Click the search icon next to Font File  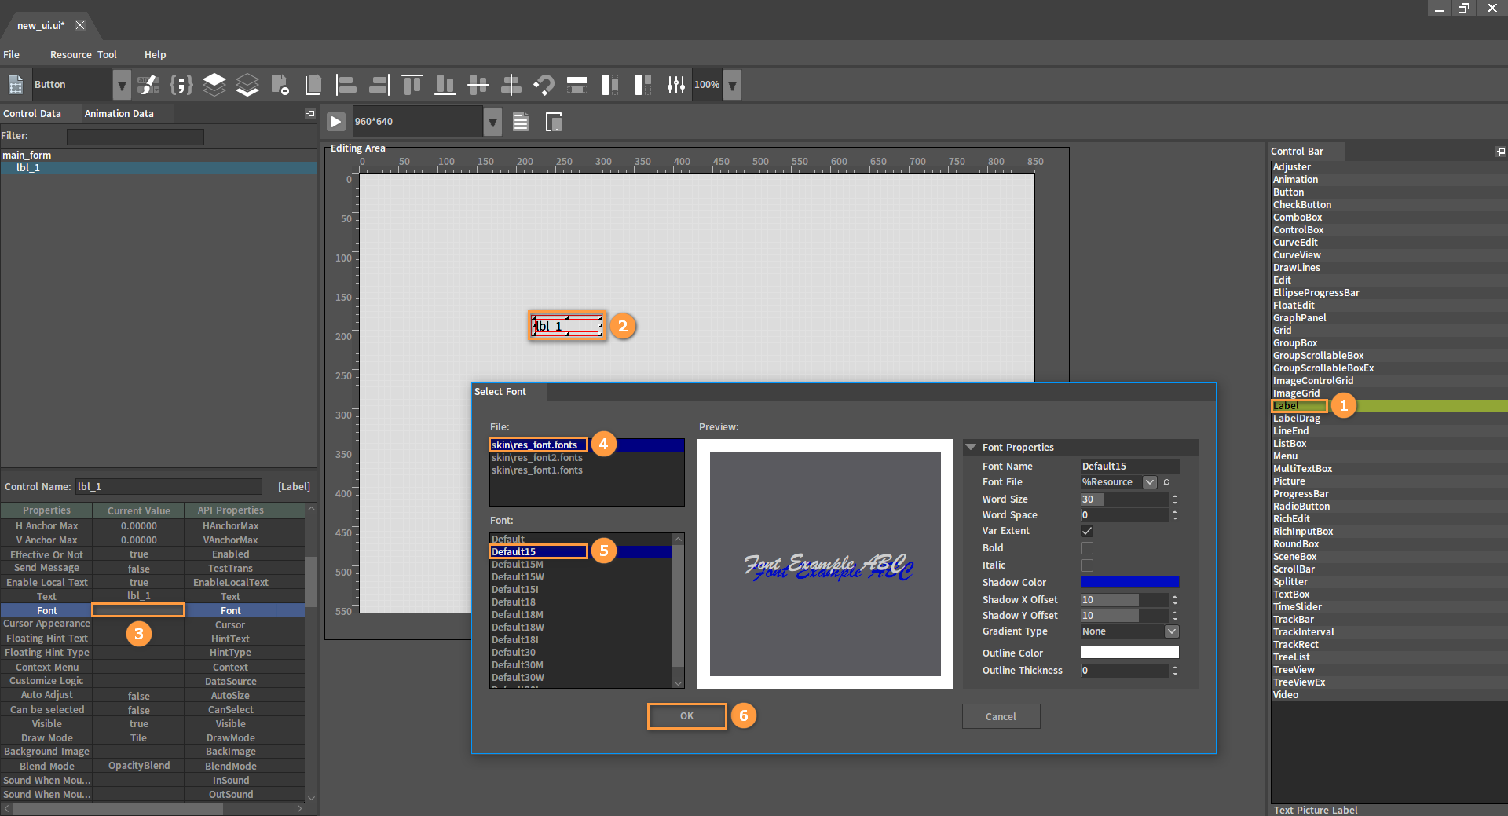click(1166, 482)
